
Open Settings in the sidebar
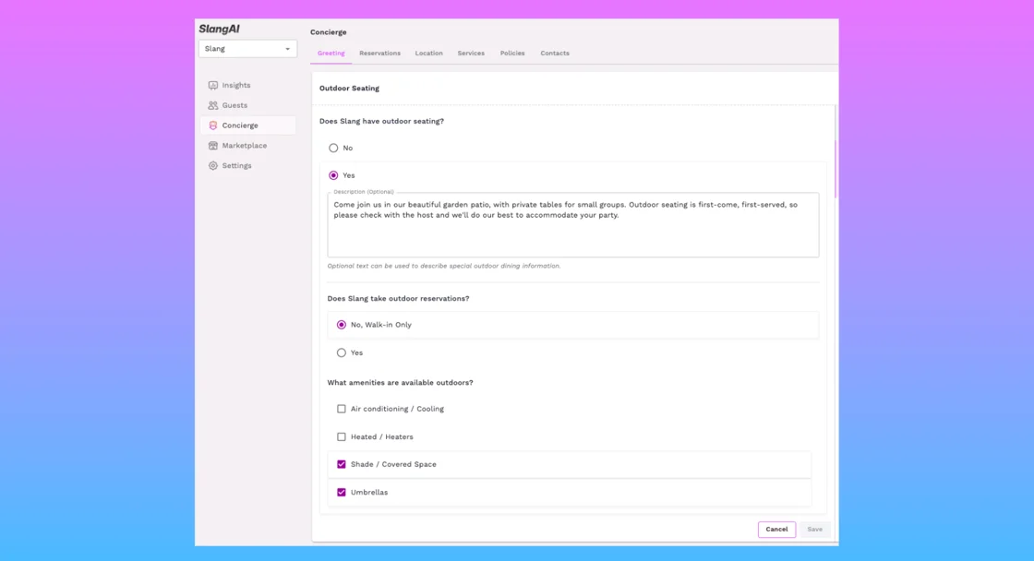(236, 165)
